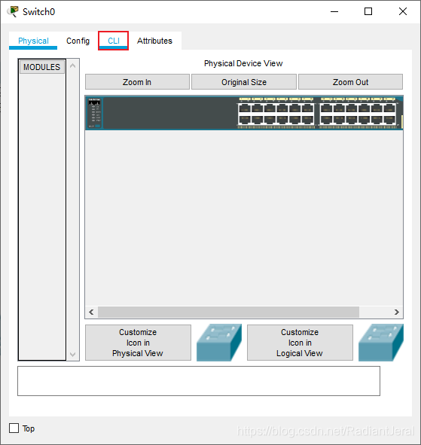Switch to the CLI tab
Viewport: 421px width, 445px height.
[113, 41]
